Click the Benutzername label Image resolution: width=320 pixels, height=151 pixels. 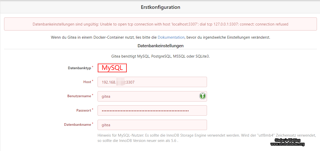point(79,96)
